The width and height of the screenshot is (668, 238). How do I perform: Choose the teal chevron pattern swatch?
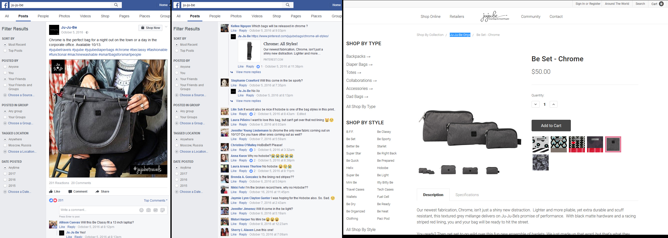pos(559,144)
